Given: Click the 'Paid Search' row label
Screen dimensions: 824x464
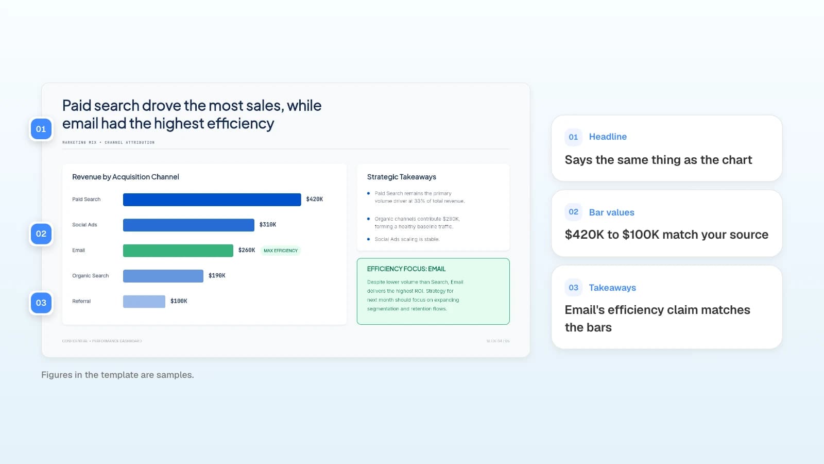Looking at the screenshot, I should (87, 200).
